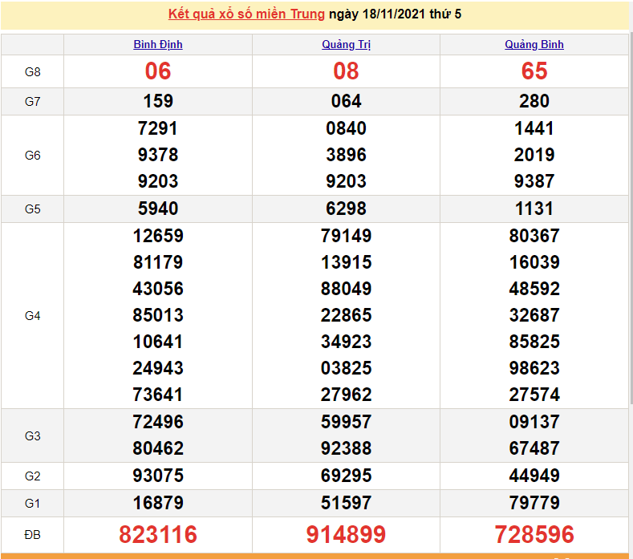This screenshot has width=633, height=559.
Task: Select the G3 result 59957
Action: [346, 422]
